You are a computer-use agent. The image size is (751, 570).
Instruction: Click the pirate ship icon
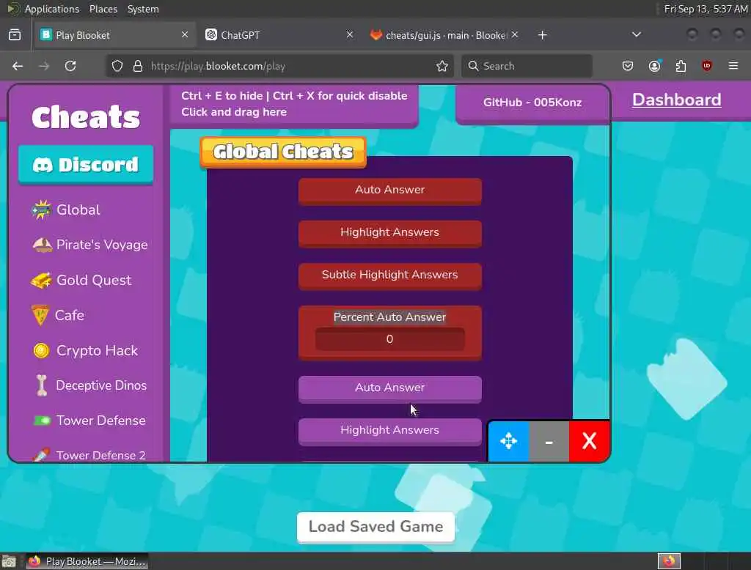[42, 245]
